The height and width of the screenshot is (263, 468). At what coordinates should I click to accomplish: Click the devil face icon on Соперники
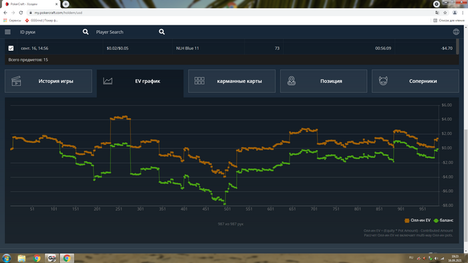point(383,81)
